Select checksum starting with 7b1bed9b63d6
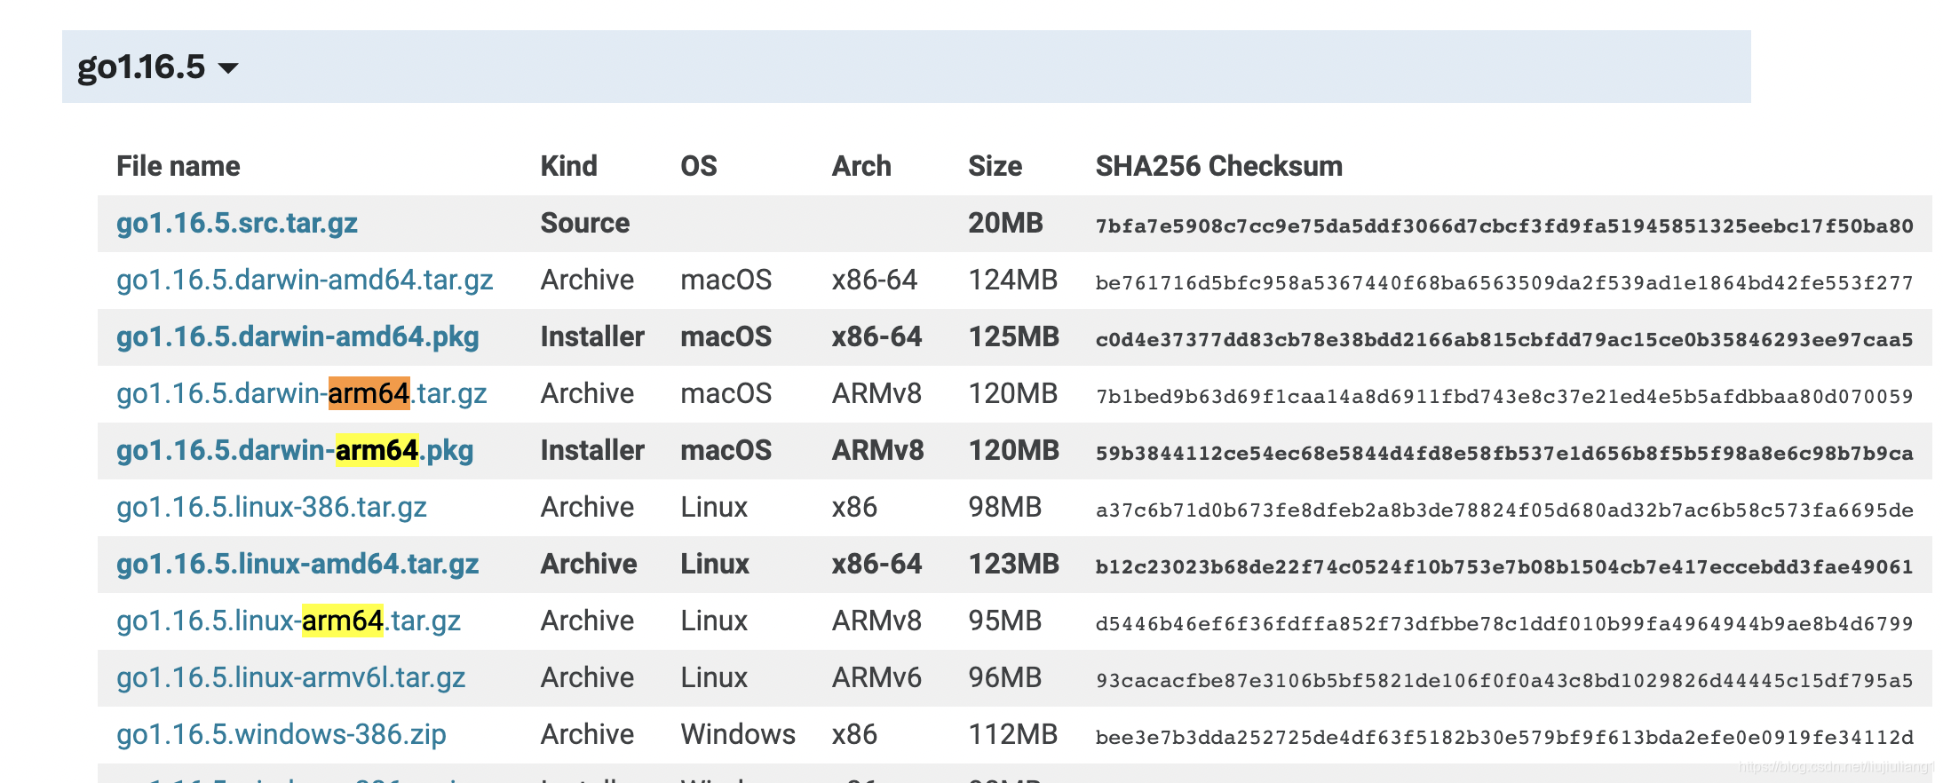This screenshot has width=1943, height=783. coord(1504,396)
